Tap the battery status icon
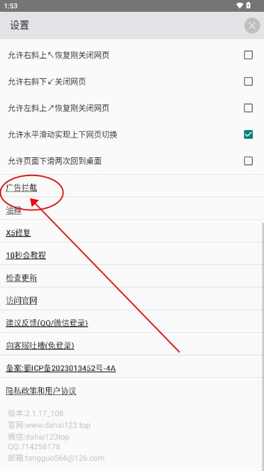 point(248,6)
